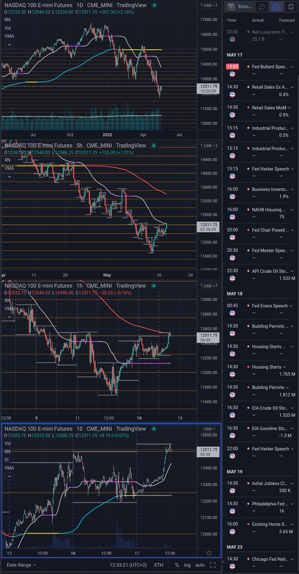Click price label 12511.75 on daily chart axis
The height and width of the screenshot is (574, 299).
[208, 89]
